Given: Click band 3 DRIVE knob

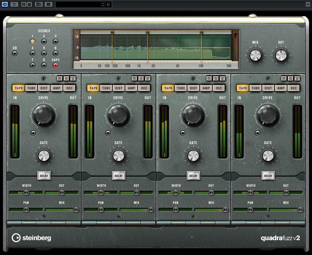Looking at the screenshot, I should click(x=193, y=115).
